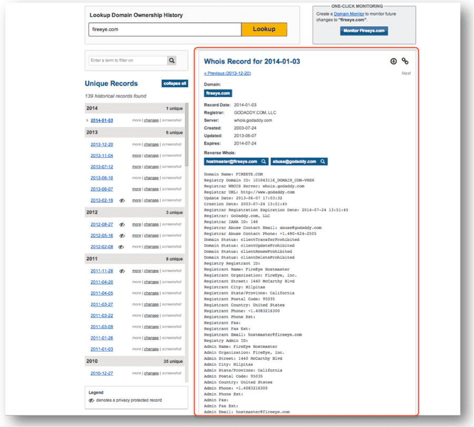Click privacy protected icon beside 2012-08-27
This screenshot has height=427, width=474.
(122, 224)
